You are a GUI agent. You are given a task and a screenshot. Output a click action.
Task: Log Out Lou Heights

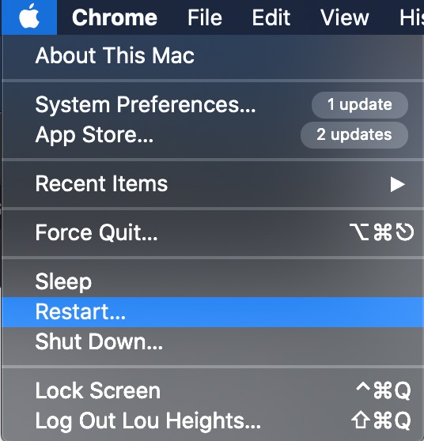coord(213,421)
